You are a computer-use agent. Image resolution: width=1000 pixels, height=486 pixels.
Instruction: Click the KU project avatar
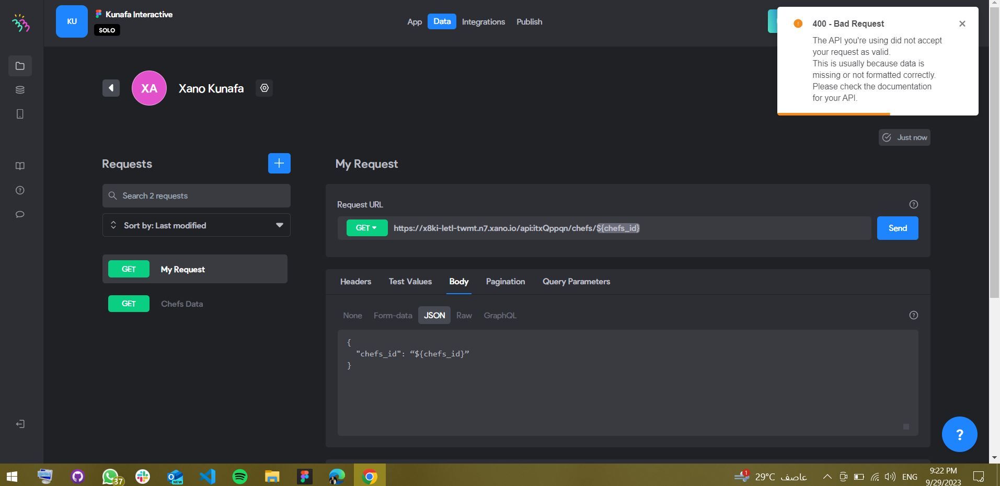click(72, 21)
